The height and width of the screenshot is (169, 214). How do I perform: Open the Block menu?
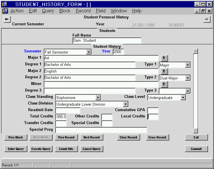coord(65,11)
